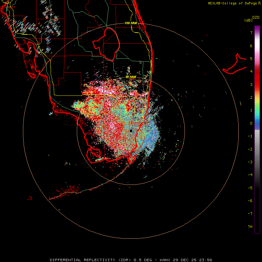Screen dimensions: 262x262
Task: Click the -6 scale label
Action: pyautogui.click(x=250, y=201)
